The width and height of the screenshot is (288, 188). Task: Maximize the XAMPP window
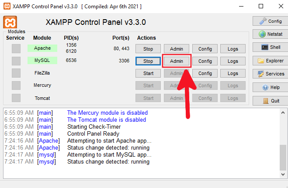click(x=261, y=6)
